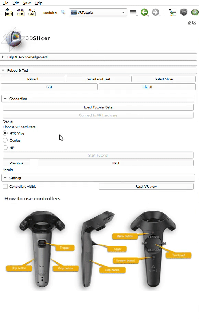Screen dimensions: 199x322
Task: Open the Volume Rendering cube icon
Action: pyautogui.click(x=184, y=12)
